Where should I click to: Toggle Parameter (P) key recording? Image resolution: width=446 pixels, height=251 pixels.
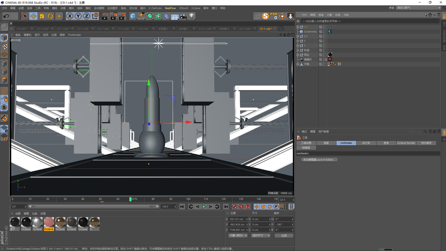click(x=276, y=207)
